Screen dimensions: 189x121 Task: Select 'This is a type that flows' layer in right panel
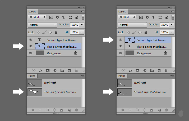click(x=150, y=47)
